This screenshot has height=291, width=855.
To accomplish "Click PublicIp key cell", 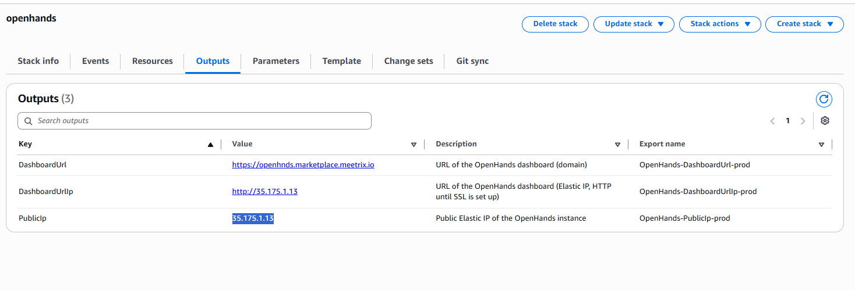I will point(32,218).
